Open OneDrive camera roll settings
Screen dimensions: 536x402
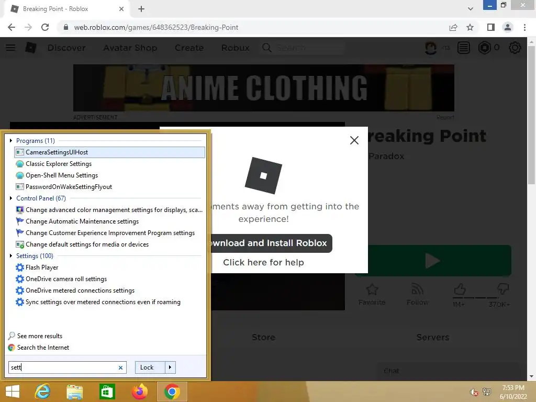point(66,278)
